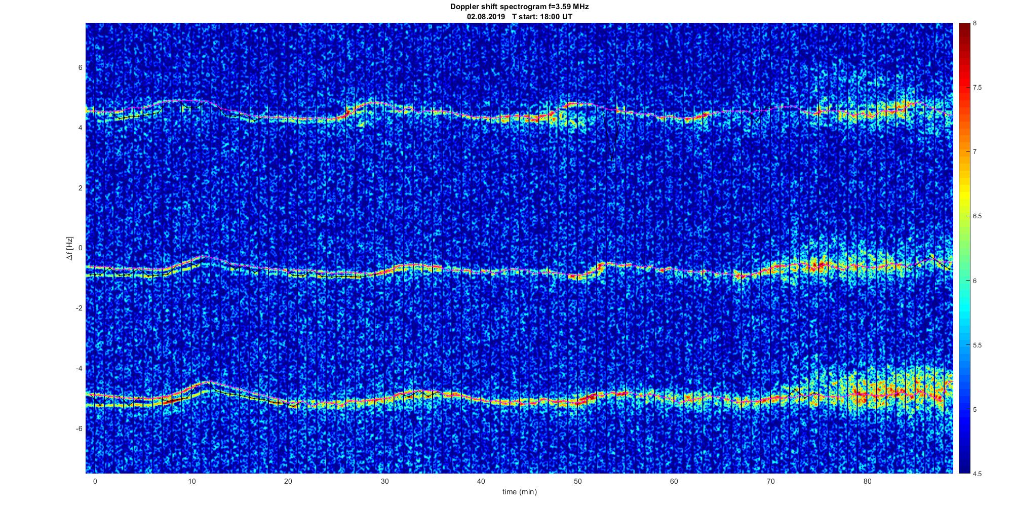Click y-axis tick label '-4'
Image resolution: width=1013 pixels, height=508 pixels.
(80, 368)
